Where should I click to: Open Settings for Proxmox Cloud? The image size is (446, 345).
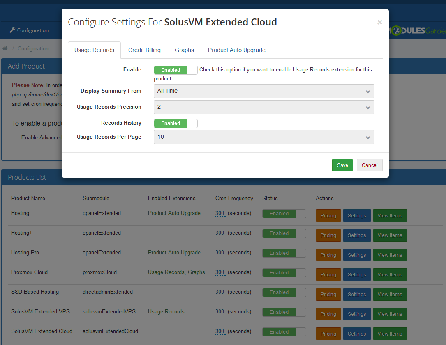click(x=357, y=274)
